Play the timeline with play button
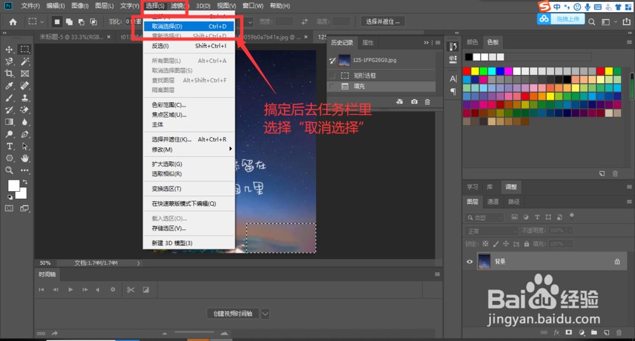Viewport: 635px width, 341px height. click(x=70, y=290)
